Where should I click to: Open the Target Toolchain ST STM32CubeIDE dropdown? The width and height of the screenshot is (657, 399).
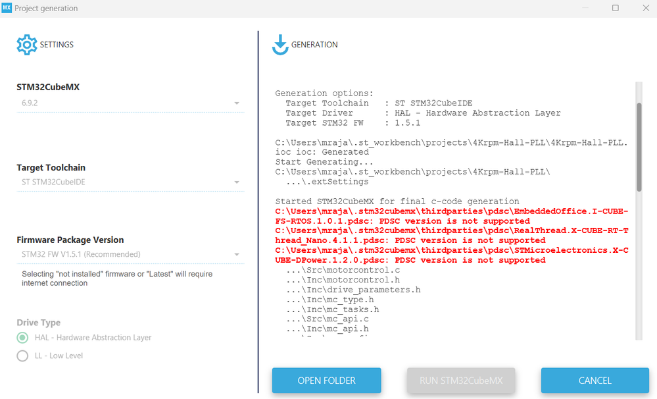(x=130, y=182)
